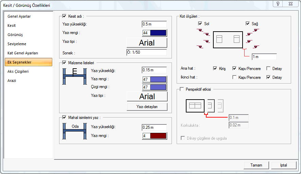The image size is (301, 174).
Task: Select Aks Çizgileri in sidebar
Action: (18, 71)
